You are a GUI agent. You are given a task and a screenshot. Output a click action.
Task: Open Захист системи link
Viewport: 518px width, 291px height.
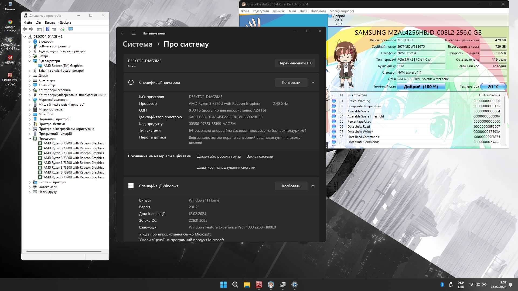260,156
